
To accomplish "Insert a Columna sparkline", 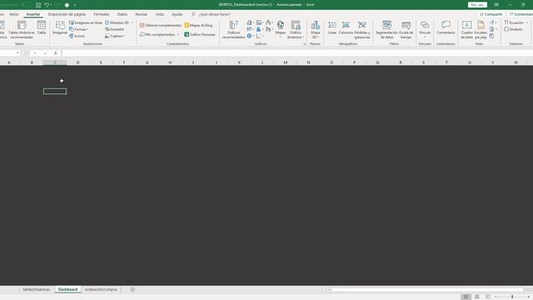I will [x=346, y=27].
